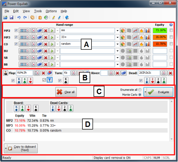Open Equity help question mark icon
This screenshot has width=178, height=162.
coord(171,25)
